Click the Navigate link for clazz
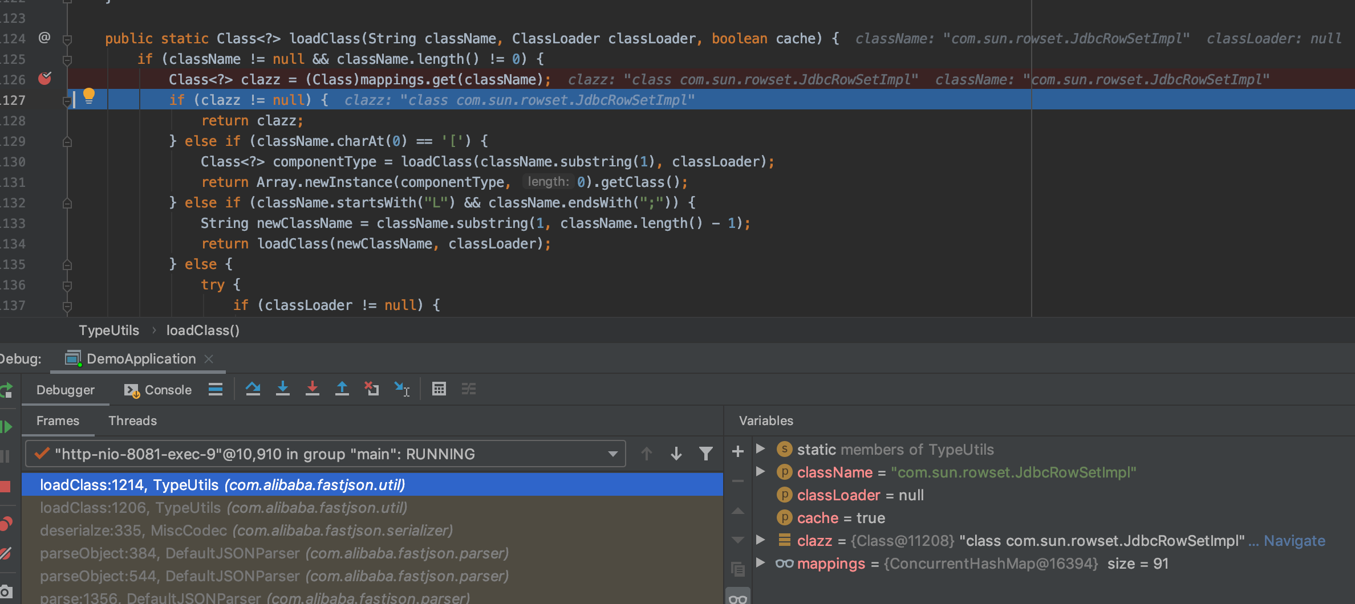The image size is (1355, 604). click(x=1295, y=541)
